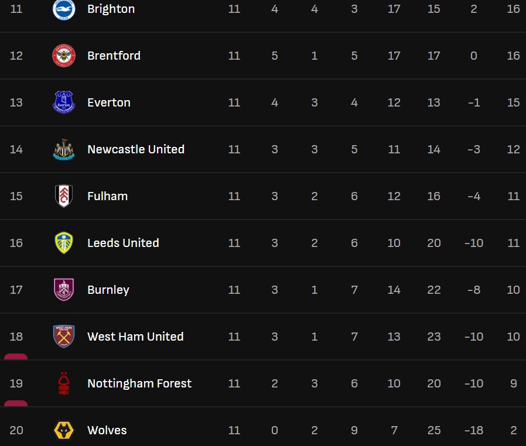Click the West Ham United crest

pos(64,337)
